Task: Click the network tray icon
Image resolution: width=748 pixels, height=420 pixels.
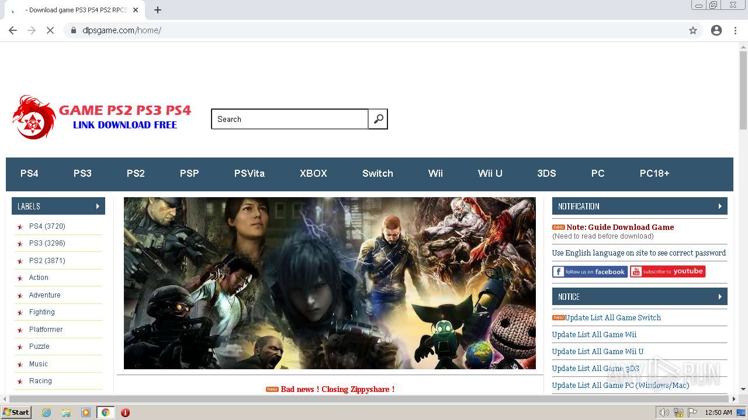Action: coord(678,412)
